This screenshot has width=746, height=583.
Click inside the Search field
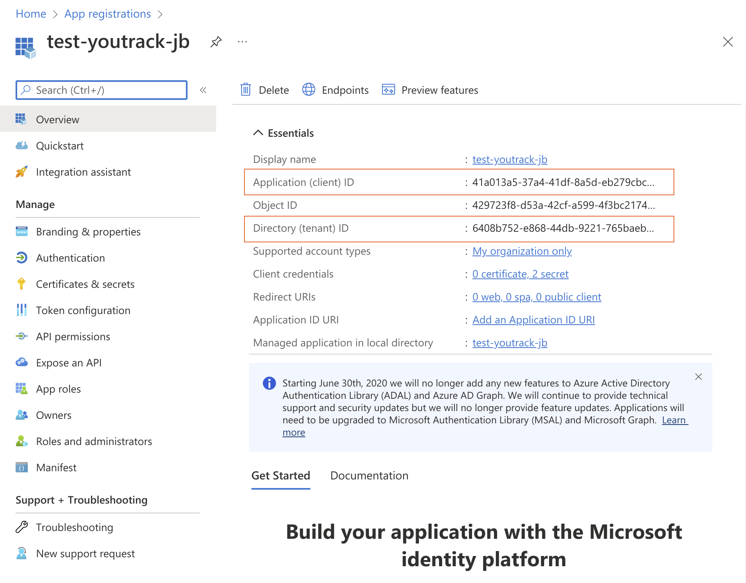[101, 90]
